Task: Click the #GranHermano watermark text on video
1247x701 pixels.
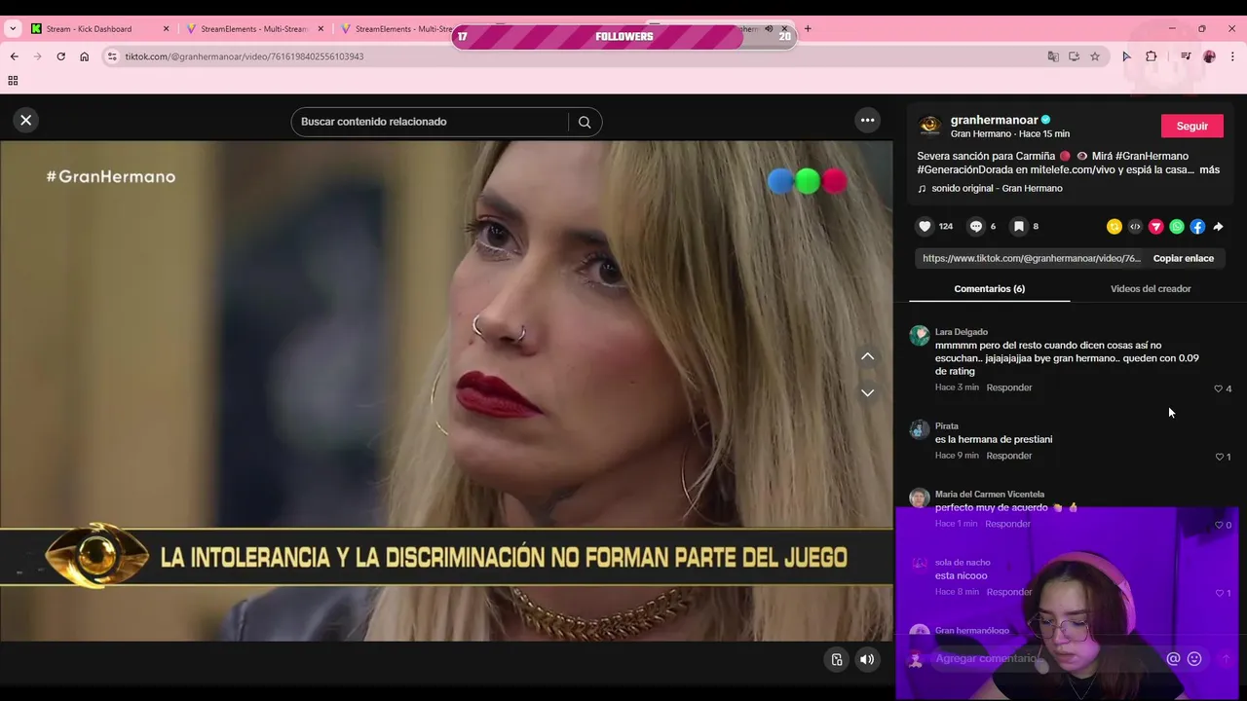Action: coord(111,176)
